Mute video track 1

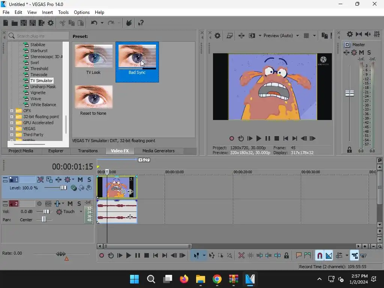pyautogui.click(x=80, y=180)
